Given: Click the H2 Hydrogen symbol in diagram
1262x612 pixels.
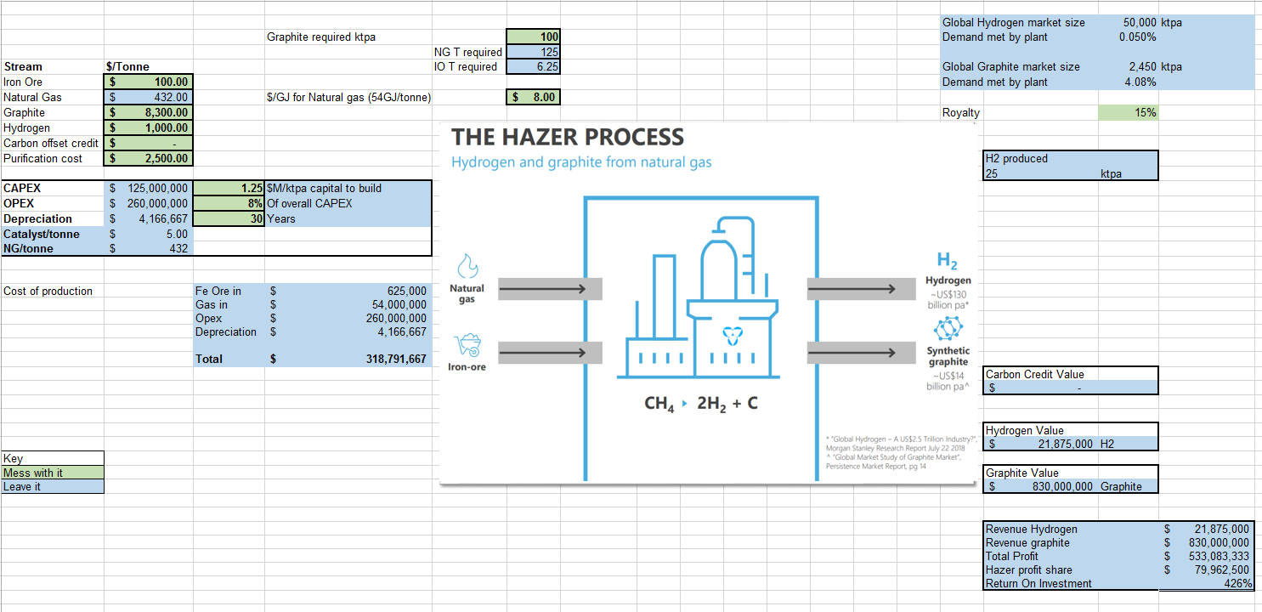Looking at the screenshot, I should pos(947,261).
